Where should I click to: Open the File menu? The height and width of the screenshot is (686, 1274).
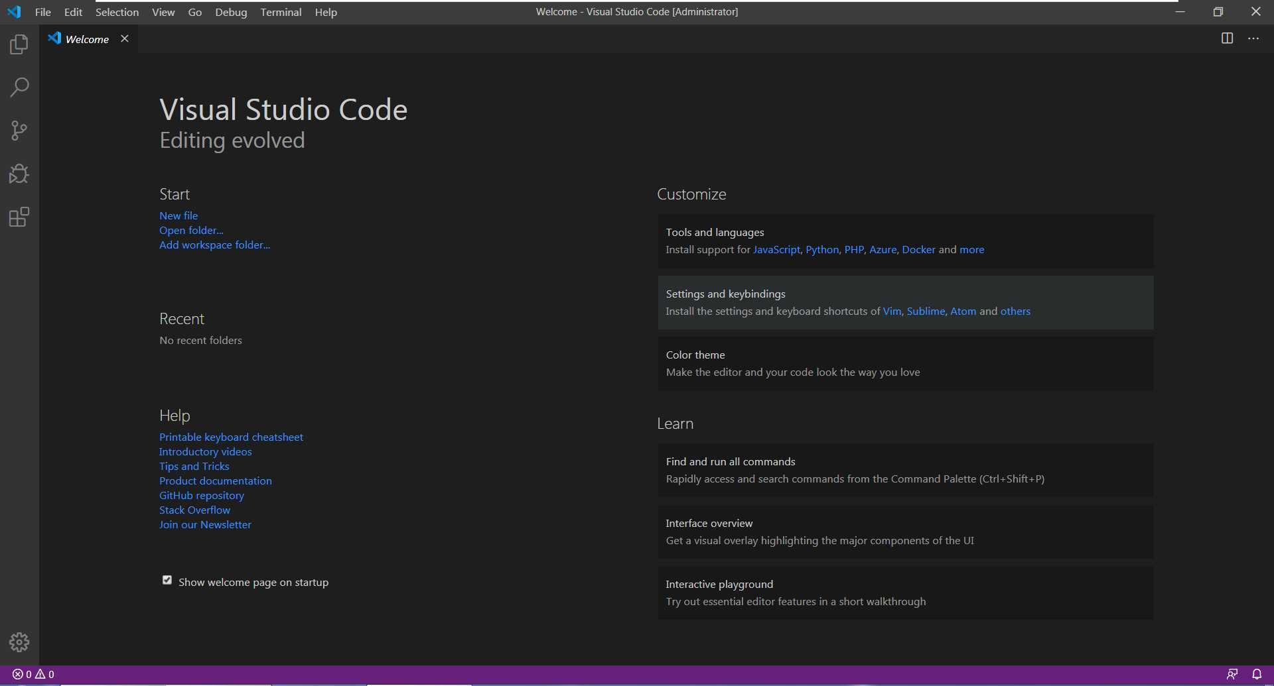point(43,12)
